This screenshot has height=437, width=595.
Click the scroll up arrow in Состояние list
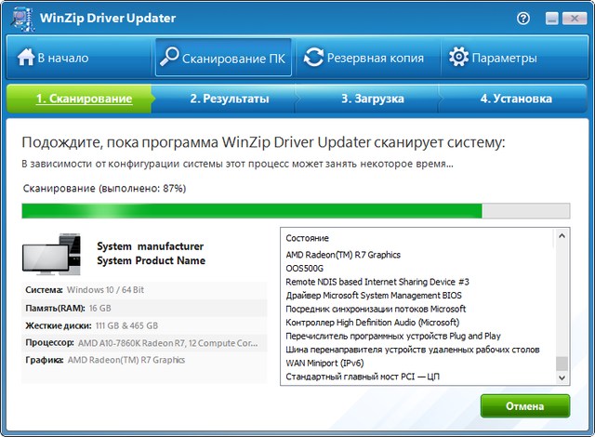(x=562, y=236)
